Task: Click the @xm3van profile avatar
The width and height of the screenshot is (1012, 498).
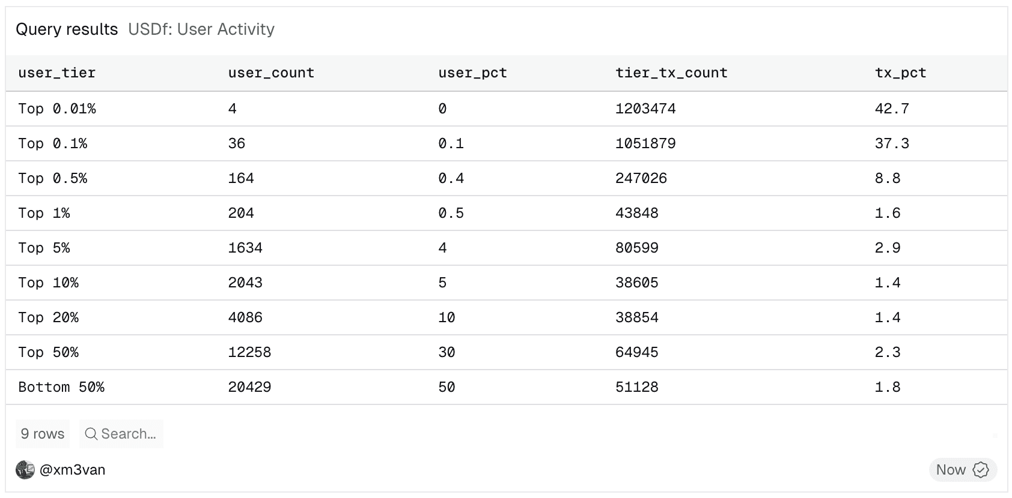Action: [25, 470]
